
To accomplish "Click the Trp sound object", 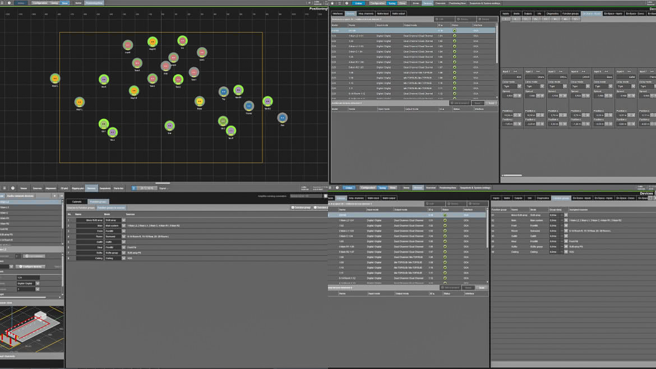I will [x=223, y=91].
